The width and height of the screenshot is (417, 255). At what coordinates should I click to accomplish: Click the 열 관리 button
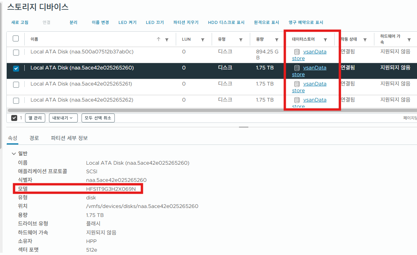point(35,118)
